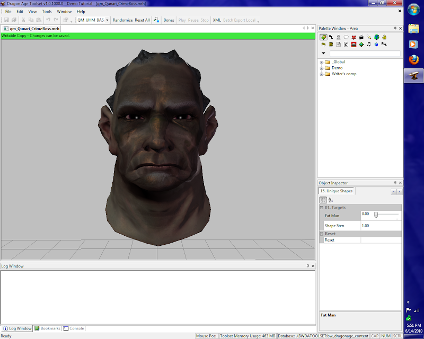Open the Tools menu
Image resolution: width=424 pixels, height=339 pixels.
point(47,11)
